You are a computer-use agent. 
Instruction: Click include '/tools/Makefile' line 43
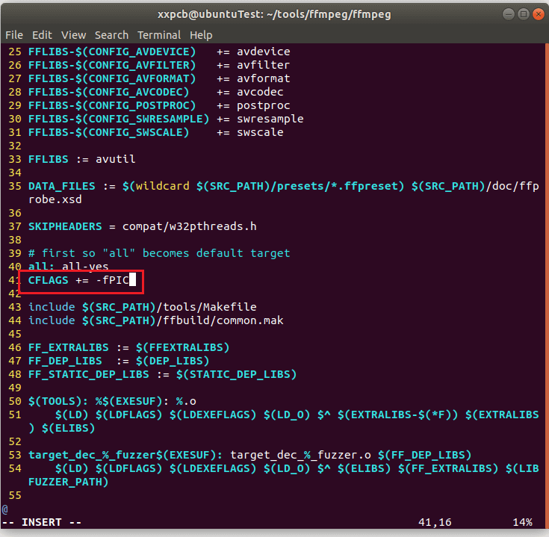[142, 307]
